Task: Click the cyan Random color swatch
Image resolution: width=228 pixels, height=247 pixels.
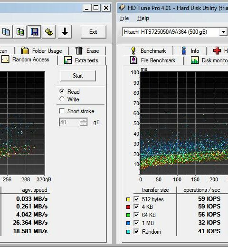Action: [128, 232]
